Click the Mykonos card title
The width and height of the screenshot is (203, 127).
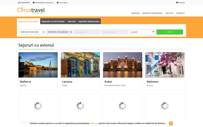[x=152, y=82]
